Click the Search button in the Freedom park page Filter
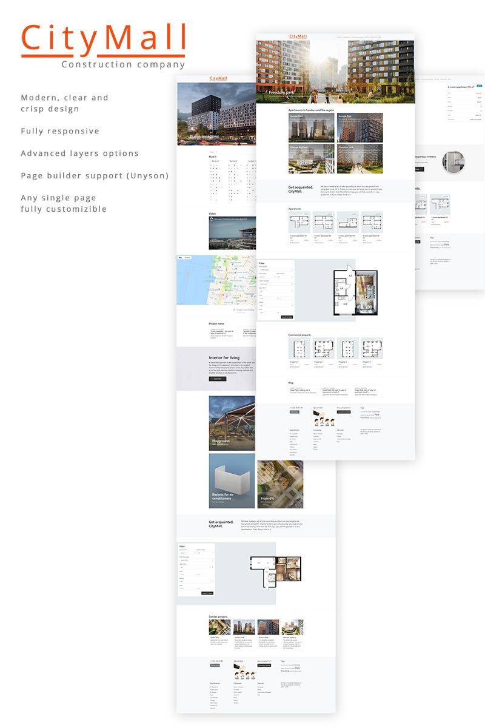Screen dimensions: 485x728 pos(287,317)
